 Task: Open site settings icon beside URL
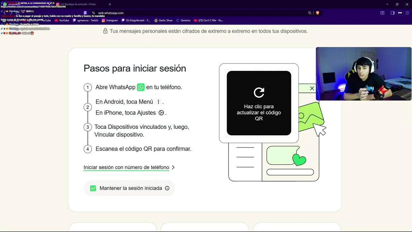93,13
